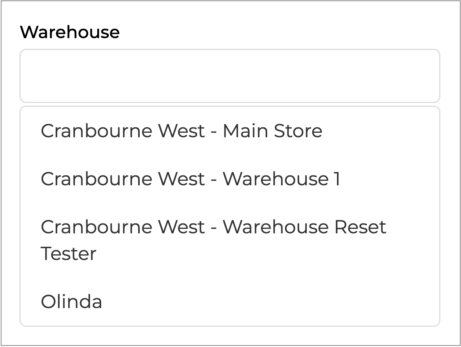Select the Olinda warehouse option
The image size is (461, 347).
tap(72, 302)
